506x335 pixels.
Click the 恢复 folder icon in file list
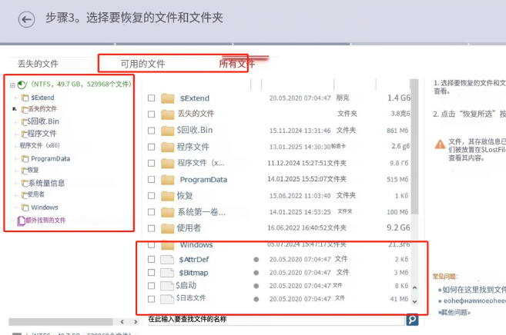tap(167, 196)
